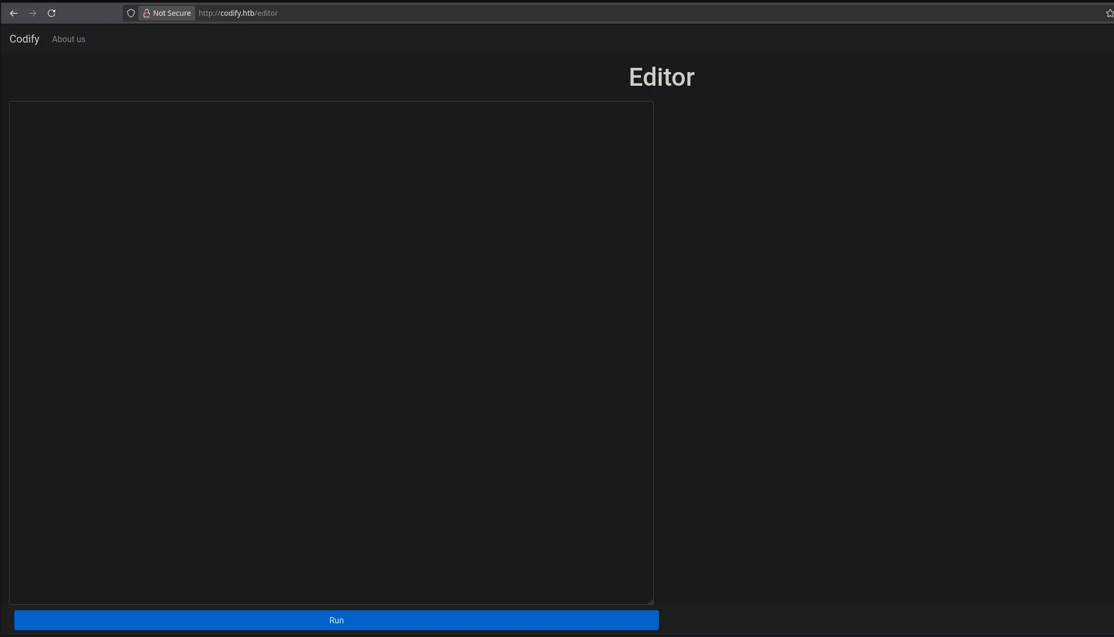This screenshot has width=1114, height=637.
Task: Open the tracking protection shield icon
Action: pyautogui.click(x=131, y=13)
